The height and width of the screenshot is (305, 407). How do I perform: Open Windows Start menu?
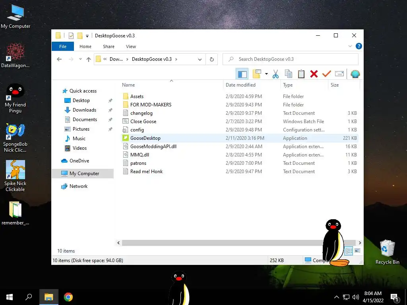[x=10, y=297]
